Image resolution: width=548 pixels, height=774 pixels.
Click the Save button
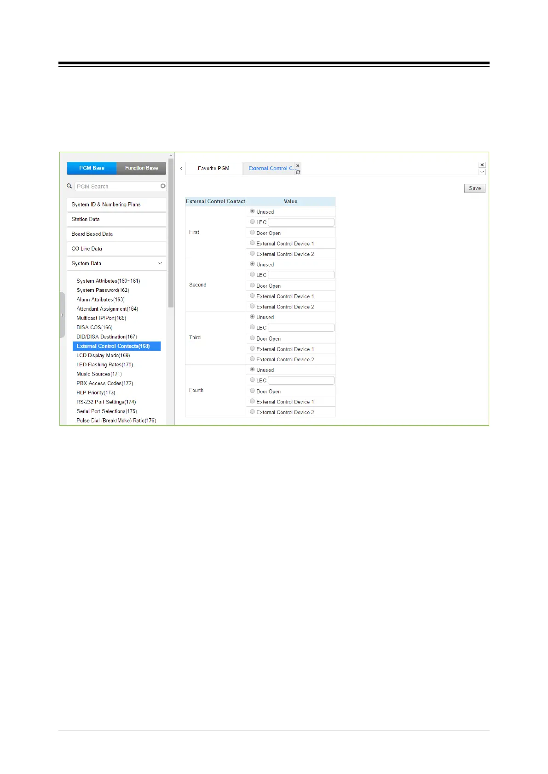click(474, 188)
